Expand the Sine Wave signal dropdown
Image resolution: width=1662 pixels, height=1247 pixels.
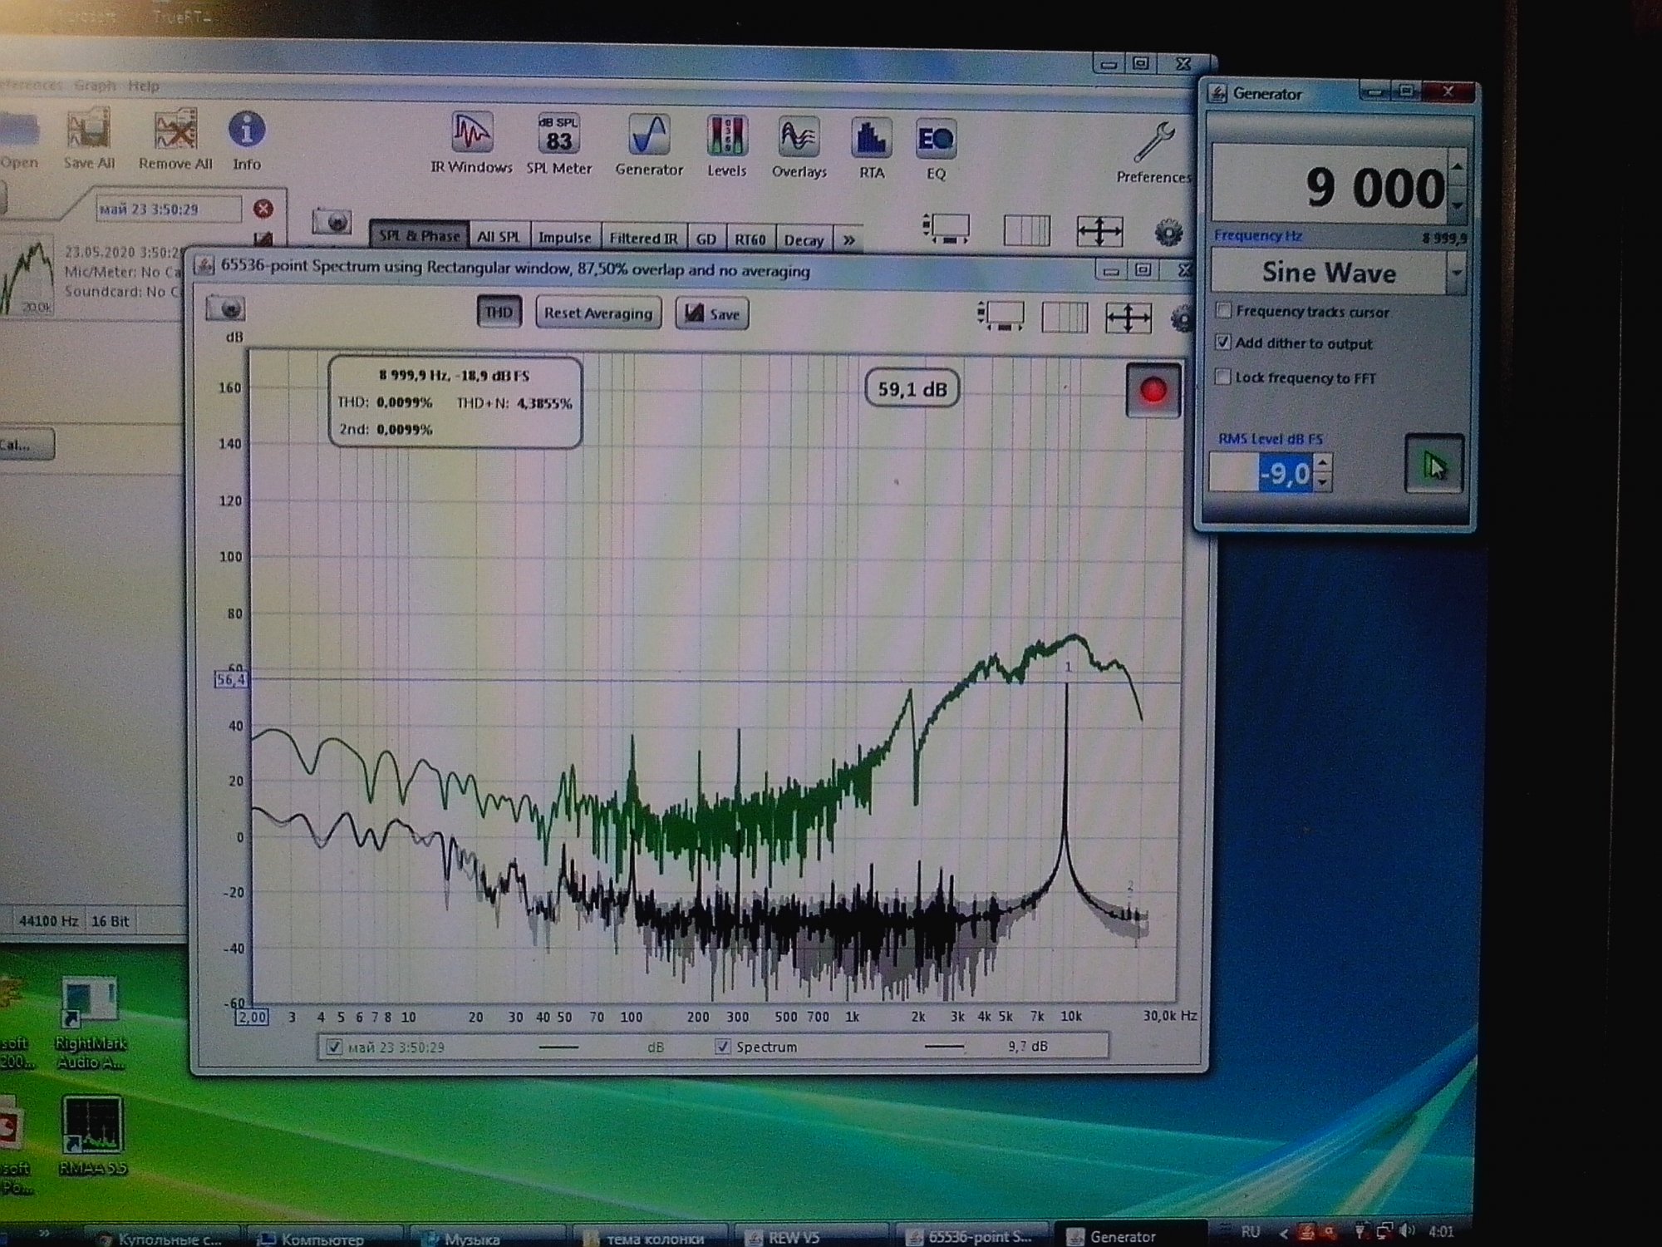(x=1455, y=273)
